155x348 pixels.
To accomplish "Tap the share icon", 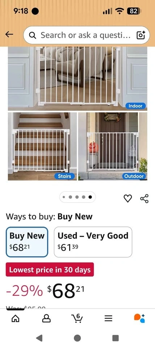I will 144,198.
